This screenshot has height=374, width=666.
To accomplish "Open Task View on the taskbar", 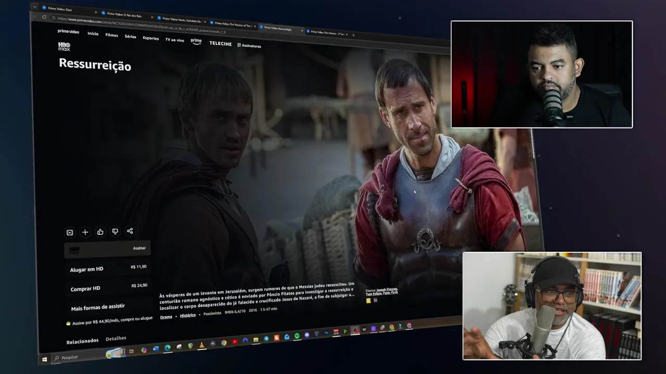I will coord(131,351).
